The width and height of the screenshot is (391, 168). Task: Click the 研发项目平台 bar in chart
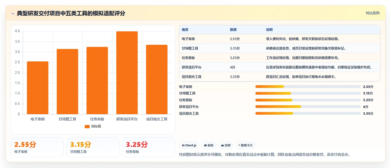[x=127, y=73]
